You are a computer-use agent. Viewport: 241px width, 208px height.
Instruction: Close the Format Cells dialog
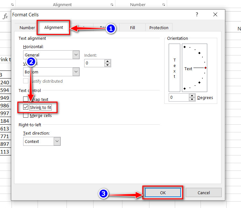tap(215, 14)
